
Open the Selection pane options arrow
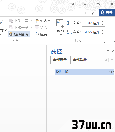tap(108, 51)
